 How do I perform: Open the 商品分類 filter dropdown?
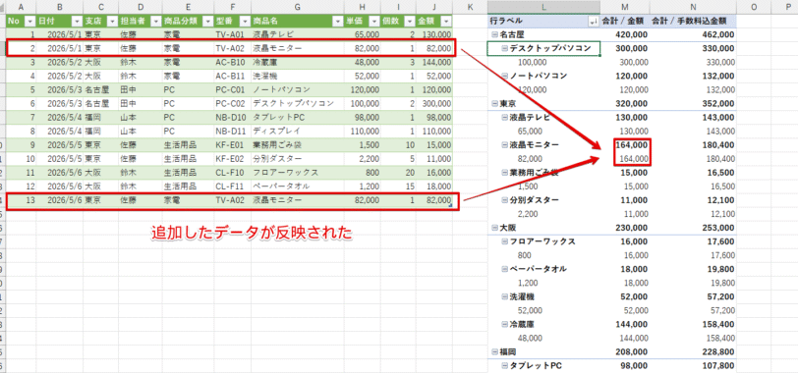(207, 22)
